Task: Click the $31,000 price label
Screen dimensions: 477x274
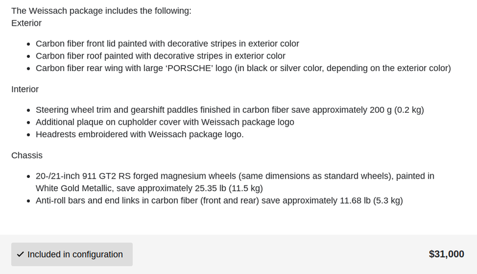Action: [x=446, y=254]
